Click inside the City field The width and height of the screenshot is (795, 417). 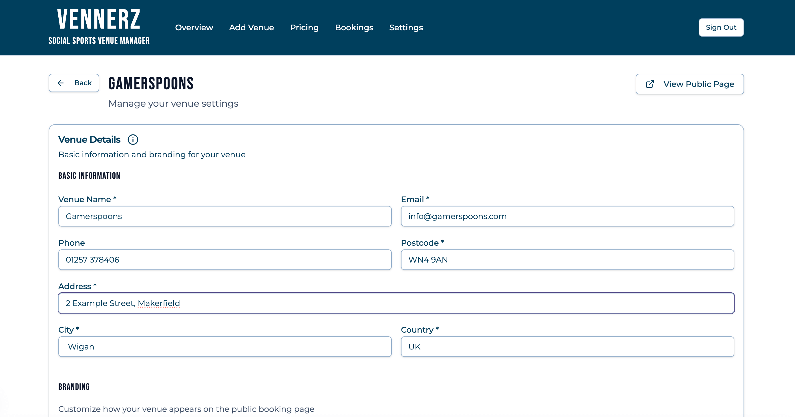pyautogui.click(x=224, y=346)
